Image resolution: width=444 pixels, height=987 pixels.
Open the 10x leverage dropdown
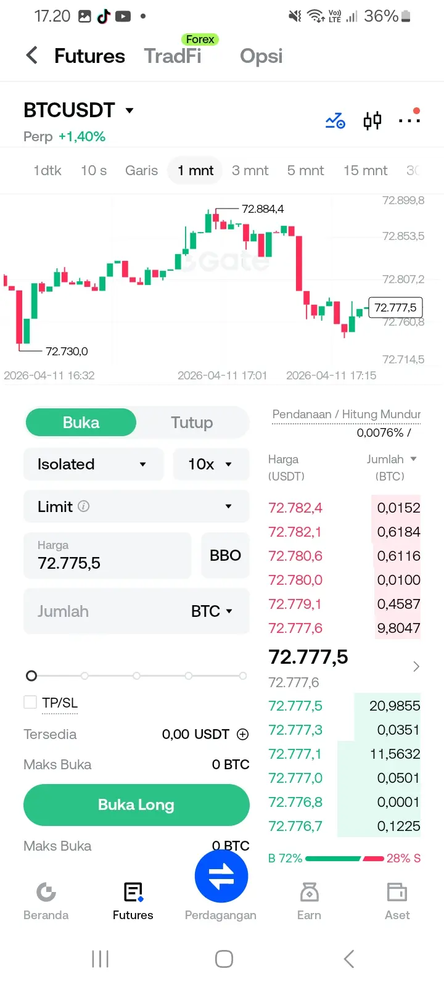tap(211, 464)
